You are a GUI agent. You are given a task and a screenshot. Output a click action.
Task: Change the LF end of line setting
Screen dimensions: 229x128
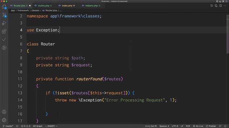tap(182, 126)
